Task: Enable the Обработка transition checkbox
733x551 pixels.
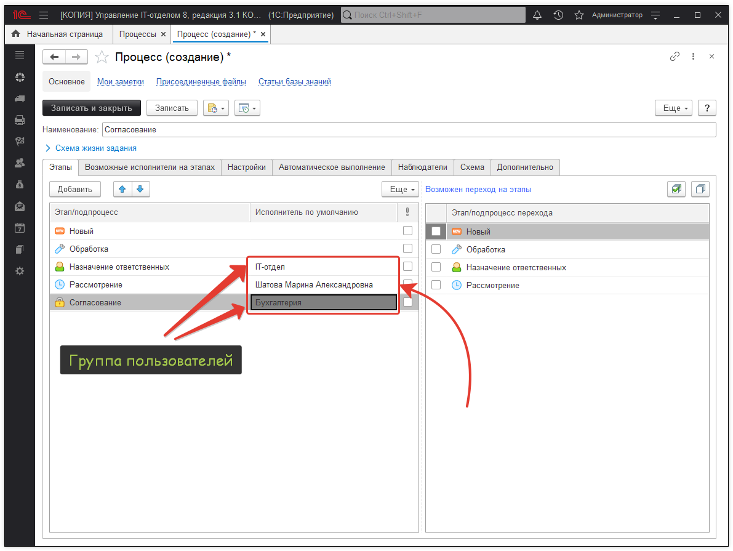Action: pyautogui.click(x=436, y=249)
